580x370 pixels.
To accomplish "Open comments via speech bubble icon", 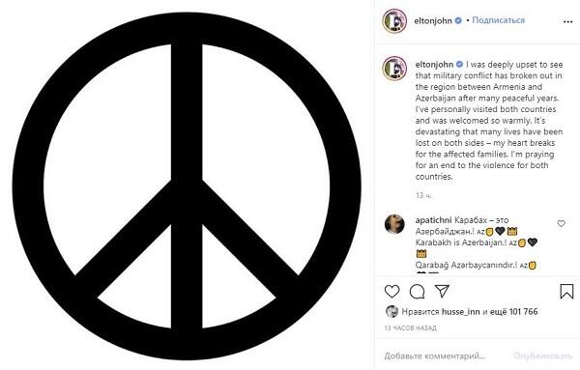I will (x=417, y=292).
